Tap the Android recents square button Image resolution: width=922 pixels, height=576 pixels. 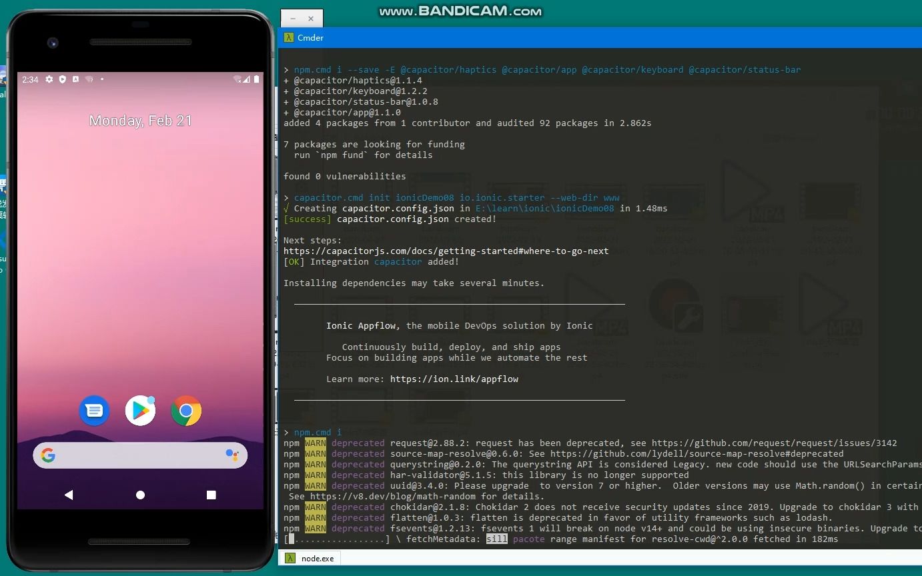211,495
